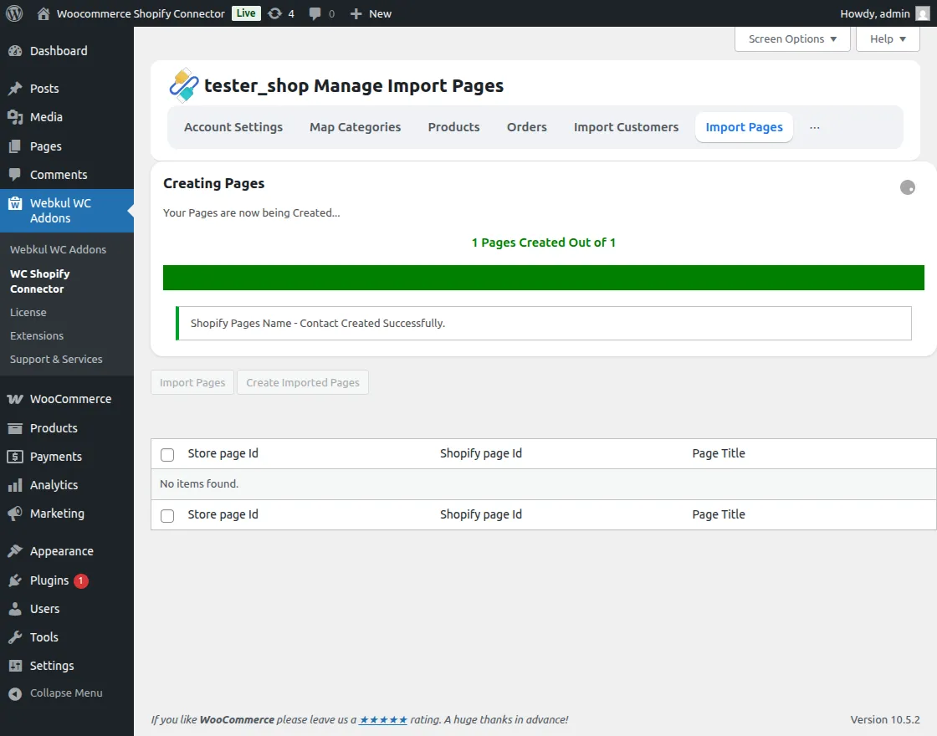Click the WordPress logo in the admin bar
Screen dimensions: 937x736
tap(13, 13)
